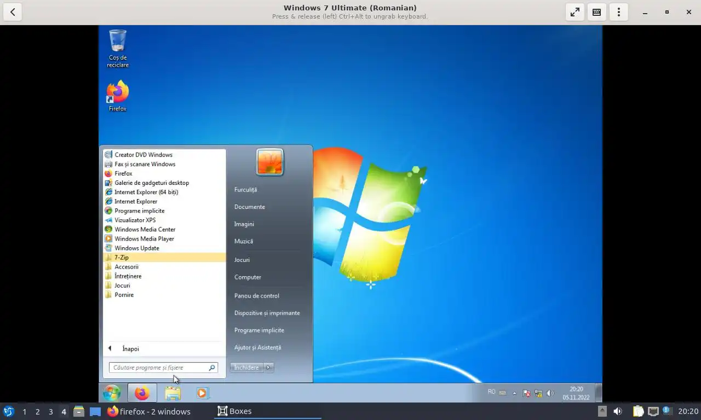Open Windows Media Center
Screen dimensions: 701x420
pos(164,229)
